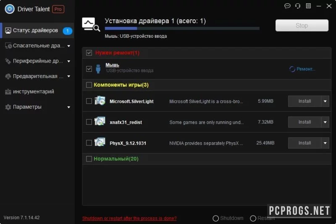The image size is (336, 224).
Task: Click the PhysX_9.12.1031 package icon
Action: pos(100,142)
